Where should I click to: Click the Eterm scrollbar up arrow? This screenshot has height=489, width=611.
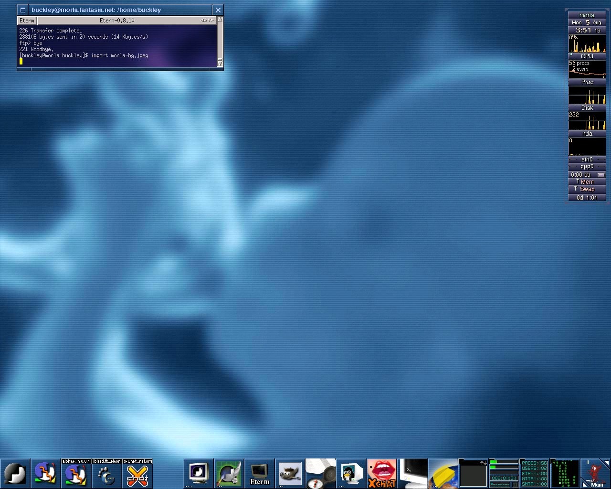(x=220, y=20)
